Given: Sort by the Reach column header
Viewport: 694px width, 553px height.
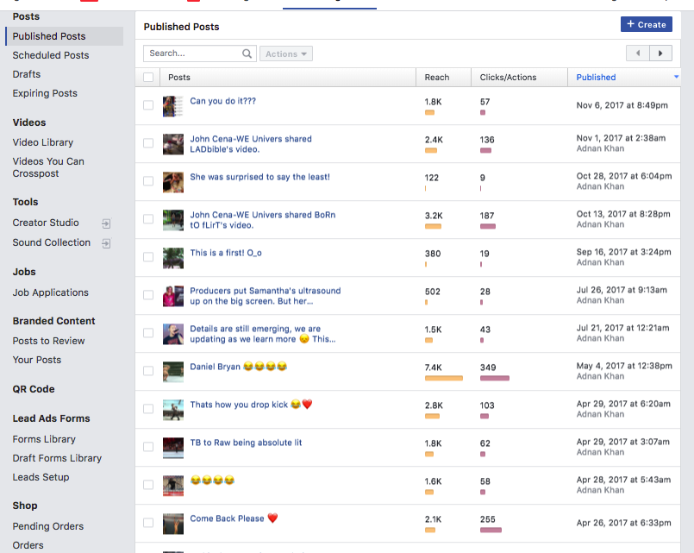Looking at the screenshot, I should tap(437, 77).
